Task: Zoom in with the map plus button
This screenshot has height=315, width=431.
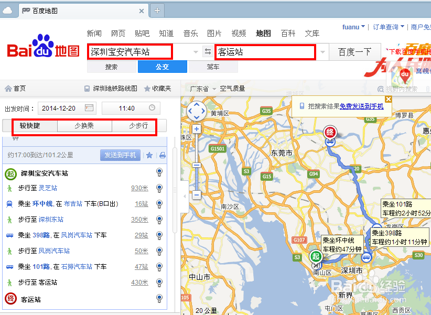Action: (196, 128)
